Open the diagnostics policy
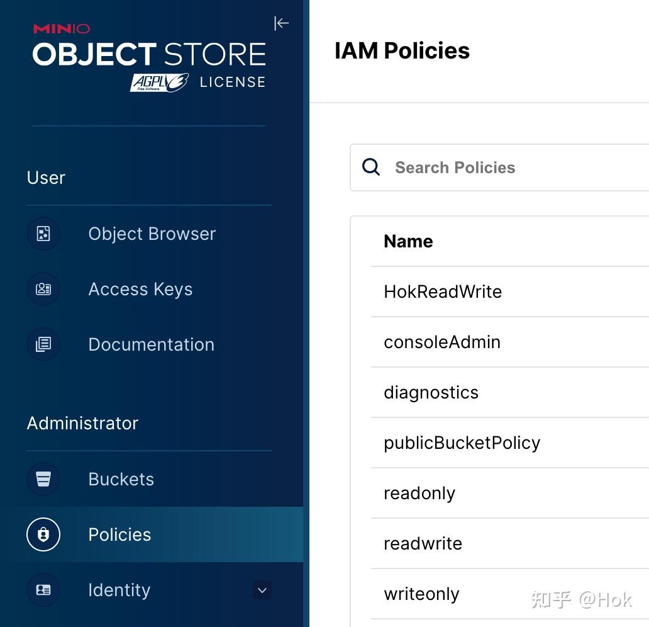 click(431, 392)
